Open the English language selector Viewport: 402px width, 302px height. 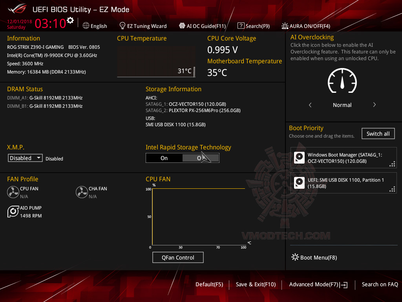tap(95, 26)
